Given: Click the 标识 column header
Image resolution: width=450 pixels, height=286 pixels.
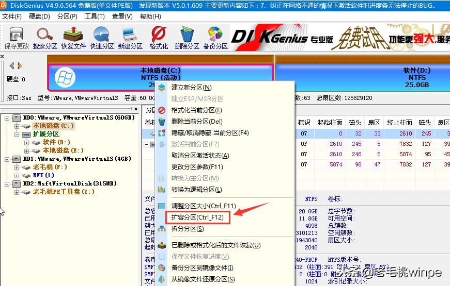Looking at the screenshot, I should 304,123.
